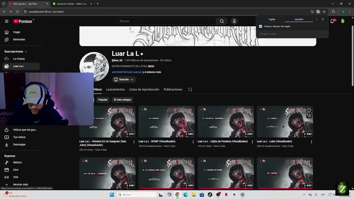The height and width of the screenshot is (199, 354).
Task: Expand channel description with 'más'
Action: [x=151, y=66]
